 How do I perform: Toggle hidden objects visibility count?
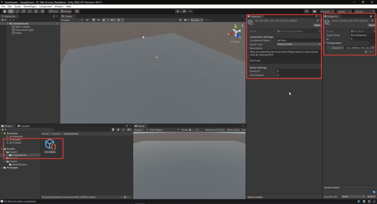click(113, 20)
